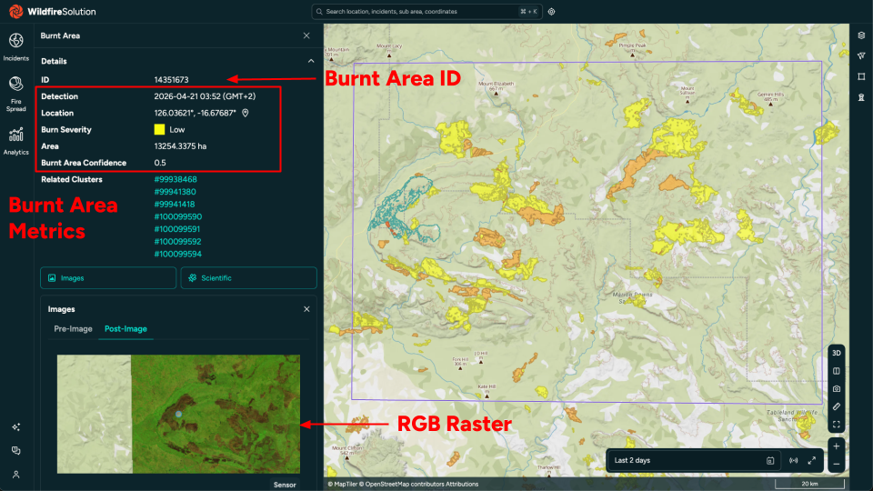Close the Images sub-panel
Viewport: 873px width, 491px height.
(306, 309)
